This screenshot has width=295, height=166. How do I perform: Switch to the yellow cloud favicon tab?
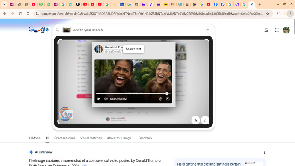coord(115,4)
